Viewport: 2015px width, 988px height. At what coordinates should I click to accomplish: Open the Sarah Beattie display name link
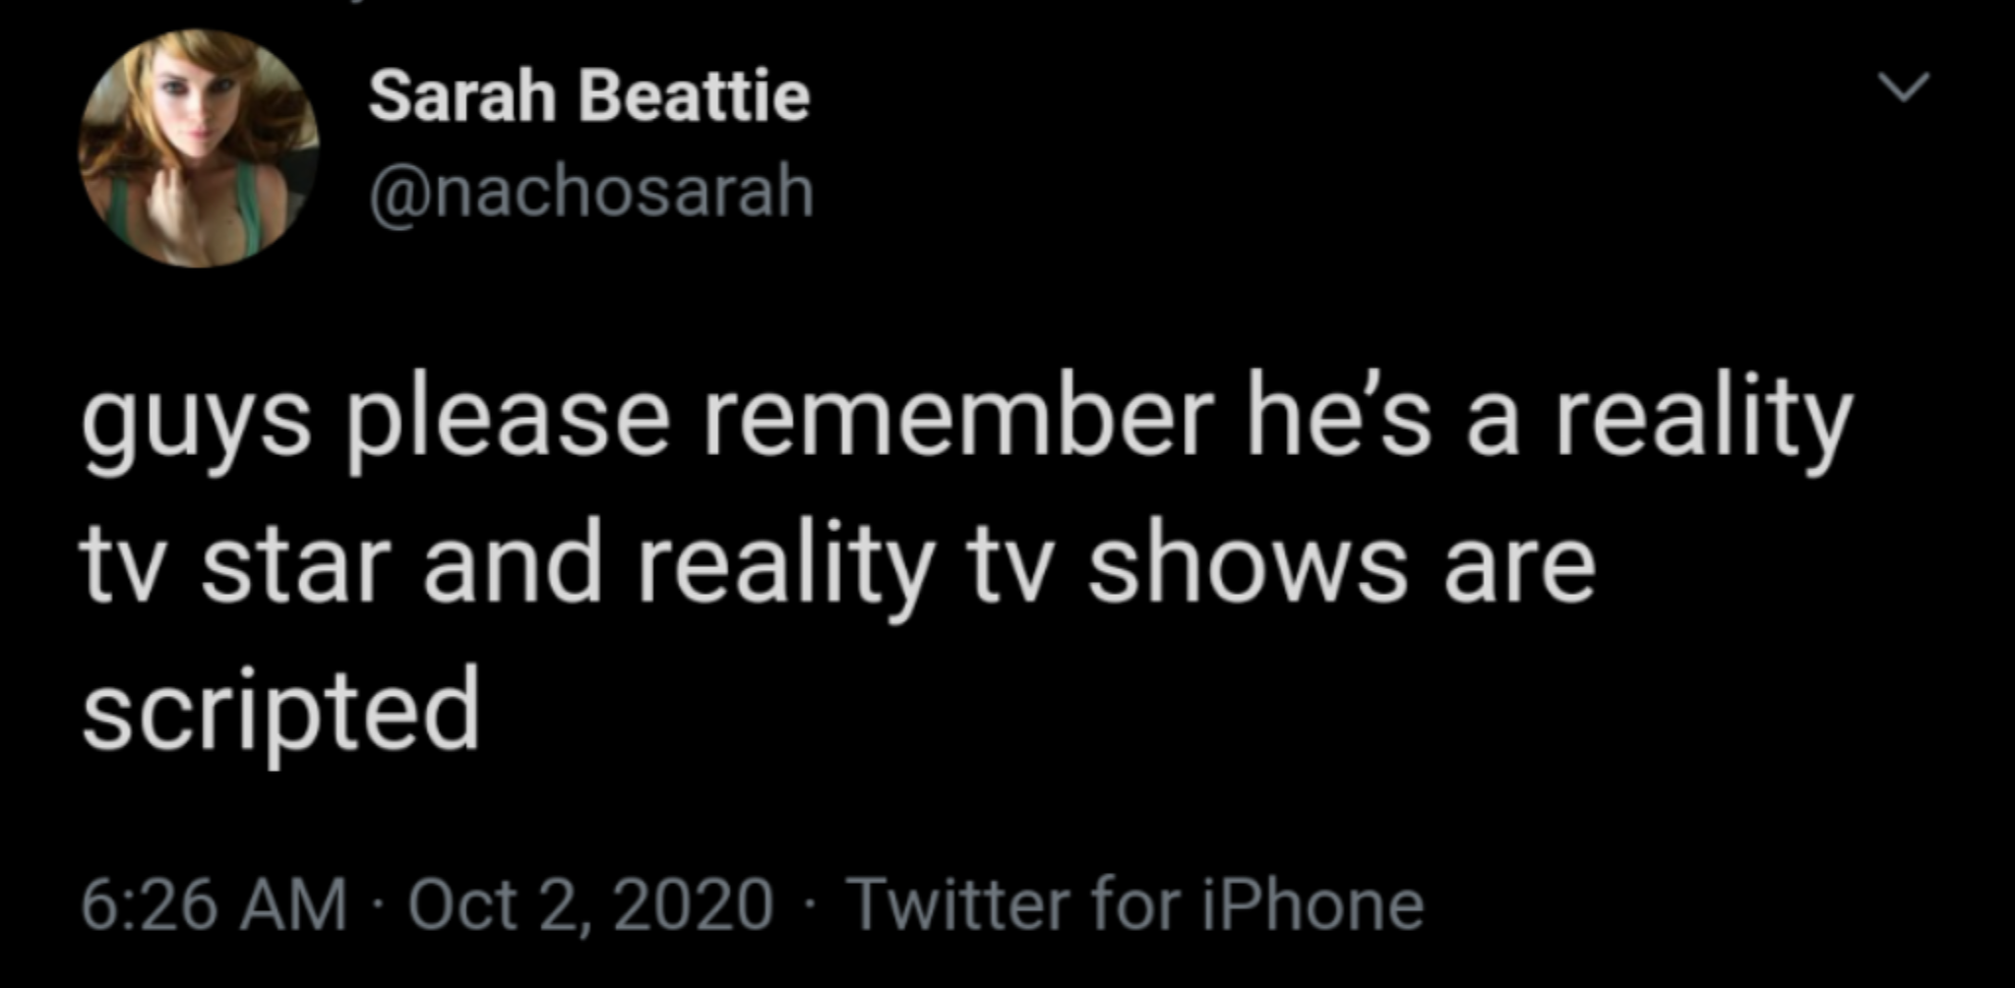click(x=588, y=96)
